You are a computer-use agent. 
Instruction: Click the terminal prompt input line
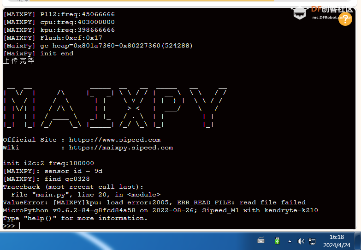[x=179, y=226]
